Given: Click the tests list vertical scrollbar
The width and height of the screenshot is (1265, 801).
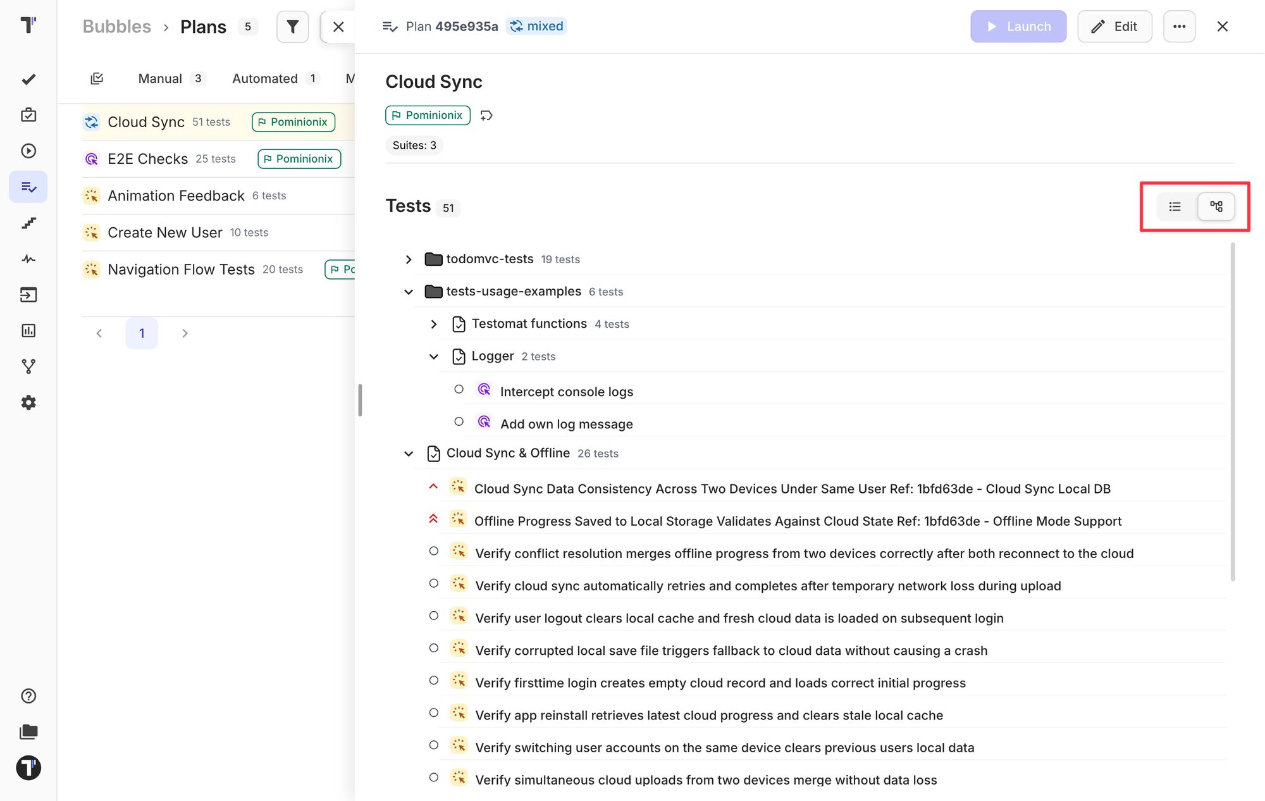Looking at the screenshot, I should coord(1232,411).
